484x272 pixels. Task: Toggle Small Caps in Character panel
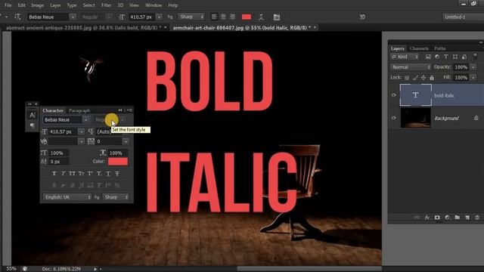(81, 174)
